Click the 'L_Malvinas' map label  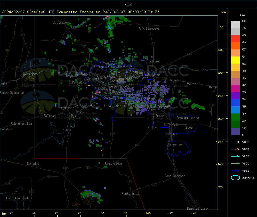pos(113,106)
